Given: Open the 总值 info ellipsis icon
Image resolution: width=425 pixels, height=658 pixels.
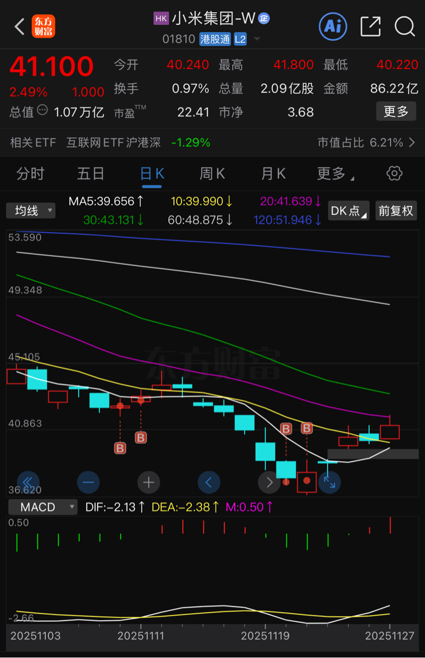Looking at the screenshot, I should click(42, 110).
